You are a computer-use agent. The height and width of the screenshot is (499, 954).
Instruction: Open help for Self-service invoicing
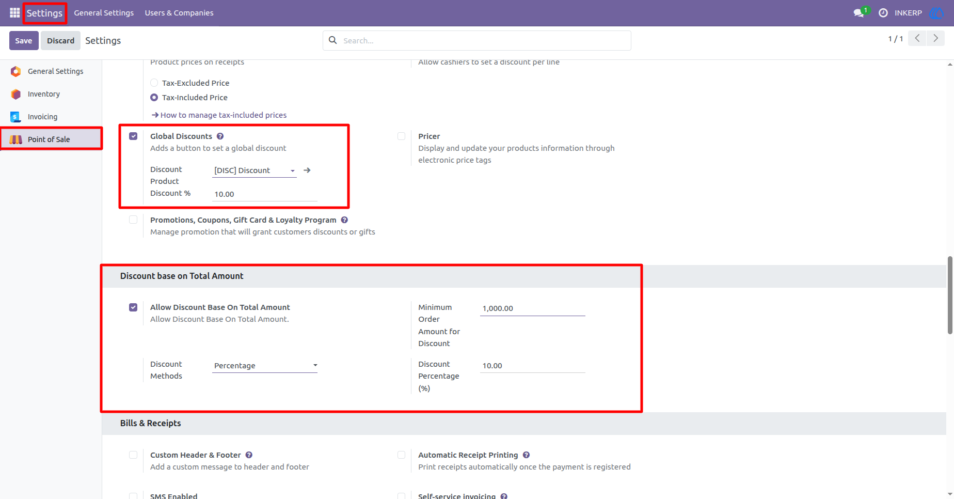(x=504, y=496)
